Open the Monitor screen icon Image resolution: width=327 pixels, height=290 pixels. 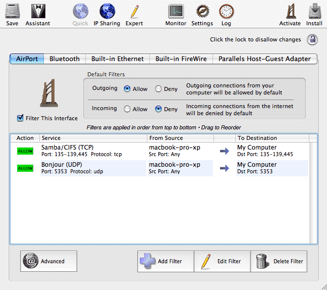pos(176,11)
